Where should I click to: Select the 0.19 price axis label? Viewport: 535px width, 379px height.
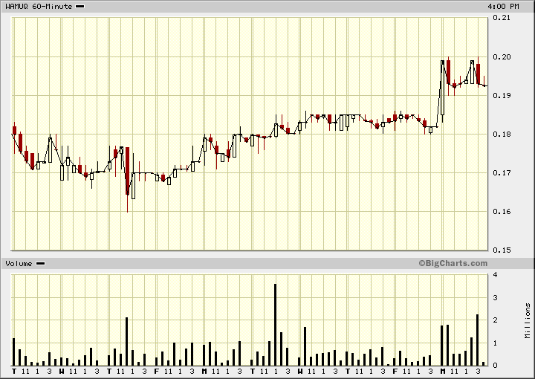click(502, 95)
